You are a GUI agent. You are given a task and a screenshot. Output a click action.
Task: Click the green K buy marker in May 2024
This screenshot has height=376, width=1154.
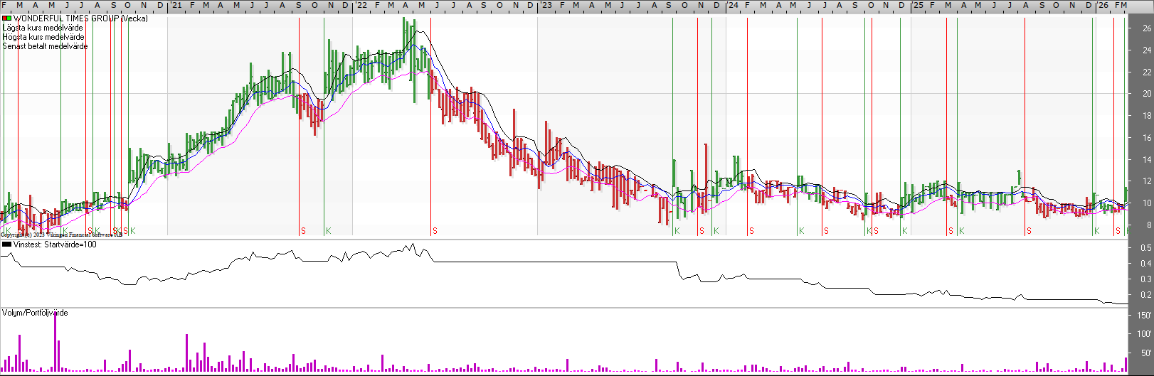[801, 231]
